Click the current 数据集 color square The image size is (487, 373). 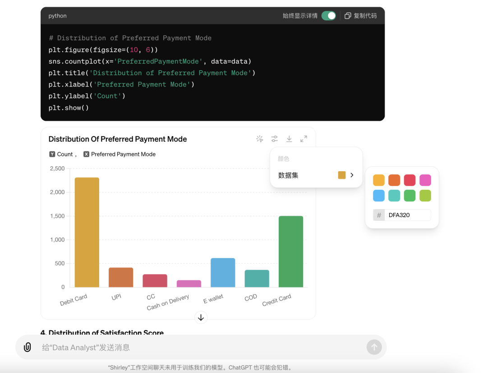(x=342, y=175)
